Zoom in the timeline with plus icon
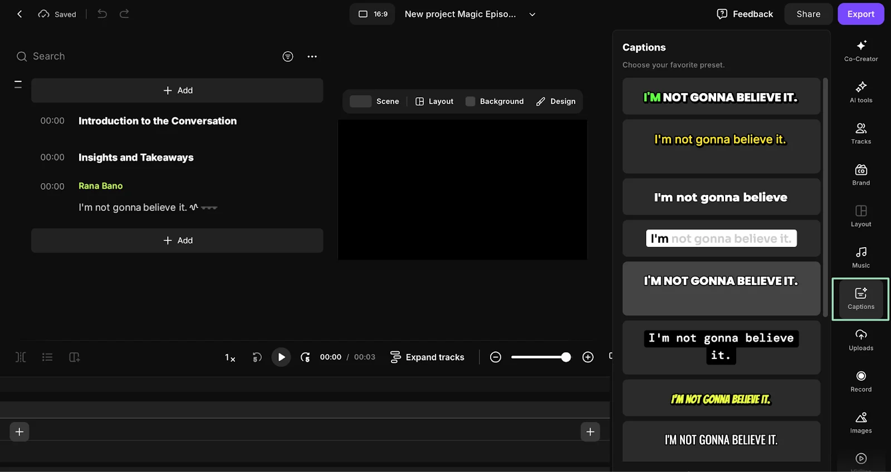Screen dimensions: 891x472 click(x=588, y=357)
